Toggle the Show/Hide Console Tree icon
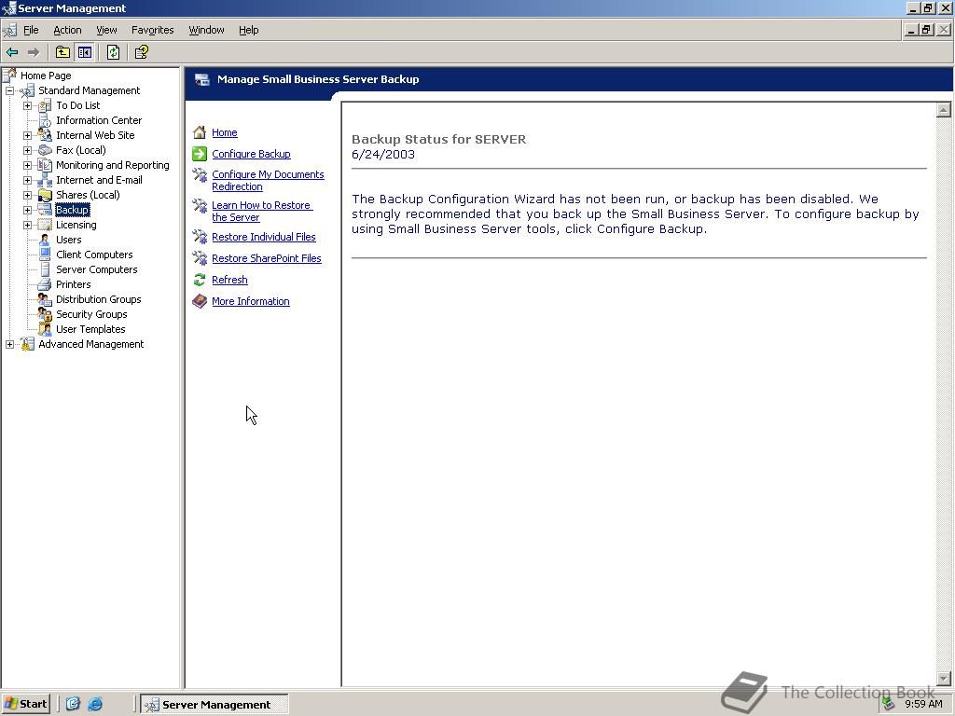Viewport: 955px width, 716px height. [x=84, y=52]
